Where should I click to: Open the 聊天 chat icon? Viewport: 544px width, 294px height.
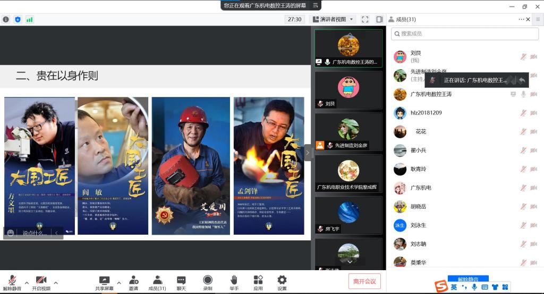pyautogui.click(x=181, y=282)
